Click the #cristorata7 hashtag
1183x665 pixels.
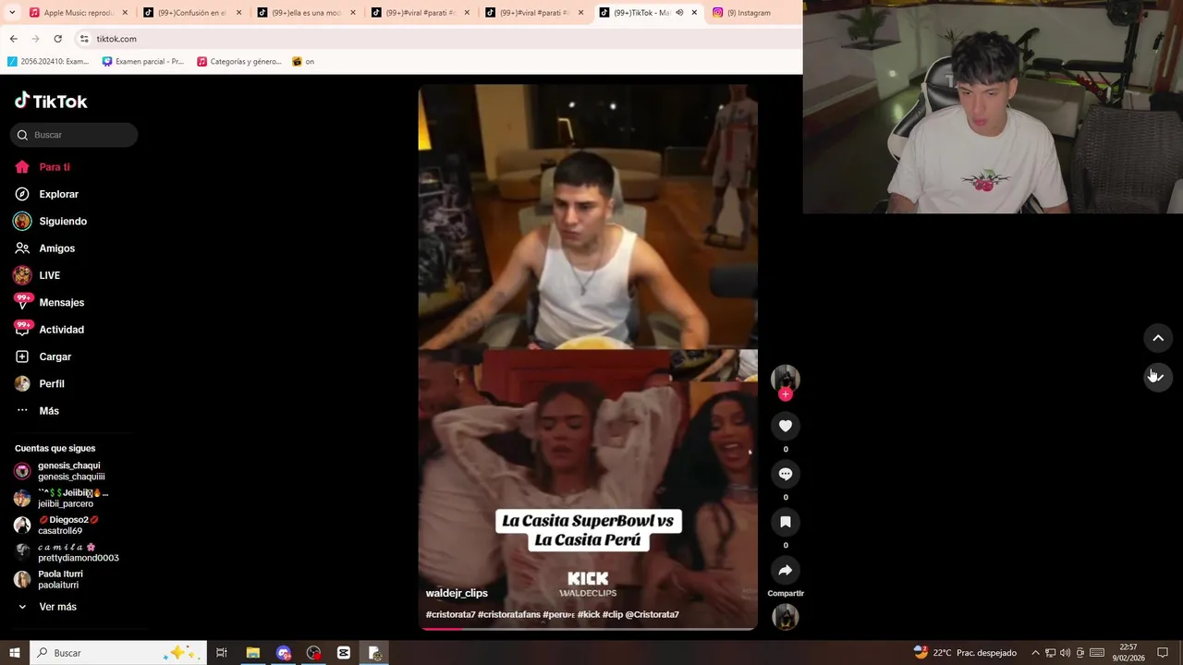(450, 614)
